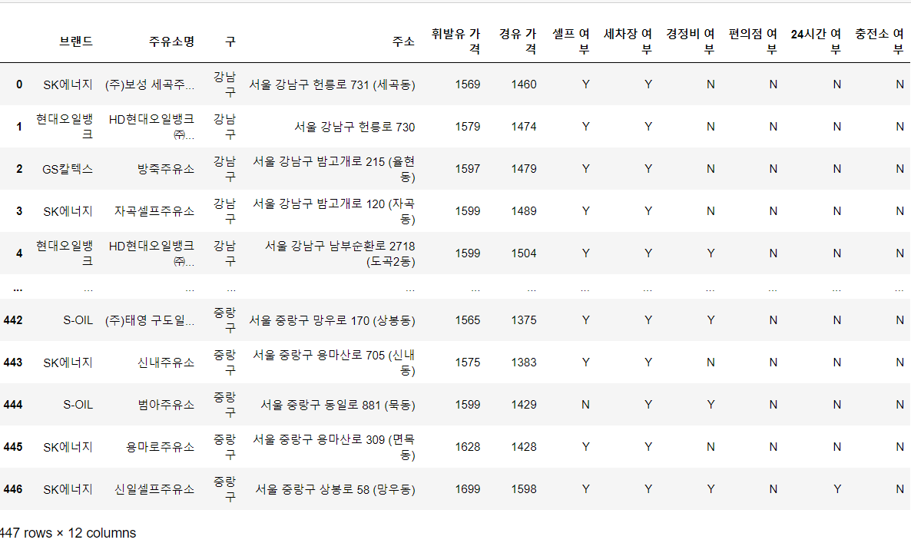Click station name 자곡셀프주유소
911x543 pixels.
click(154, 211)
